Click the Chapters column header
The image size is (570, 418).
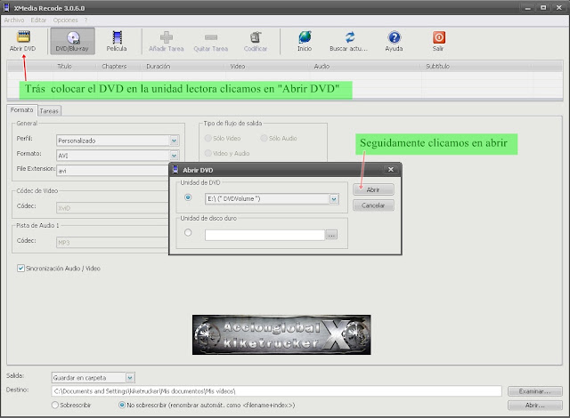tap(114, 67)
